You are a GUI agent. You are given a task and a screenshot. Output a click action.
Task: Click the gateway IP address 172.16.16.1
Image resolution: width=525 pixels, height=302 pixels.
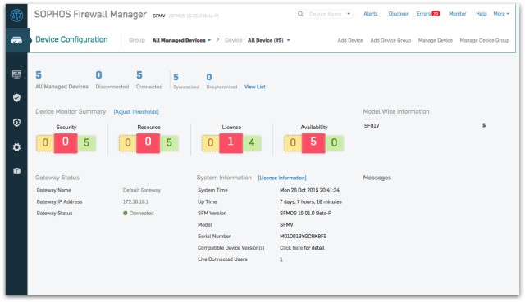[x=135, y=202]
